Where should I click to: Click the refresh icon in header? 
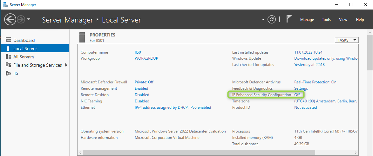272,20
